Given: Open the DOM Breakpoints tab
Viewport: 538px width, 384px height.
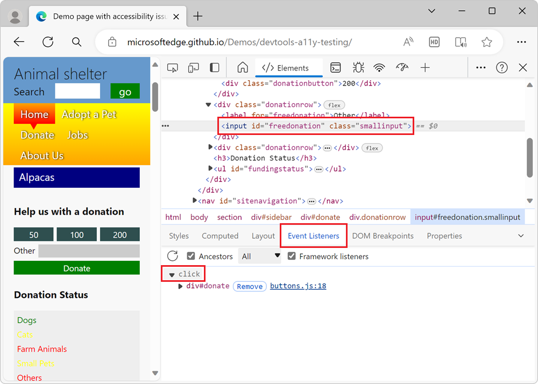Looking at the screenshot, I should click(x=383, y=236).
